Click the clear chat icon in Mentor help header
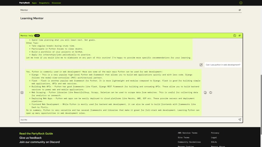Image resolution: width=262 pixels, height=147 pixels. coord(235,35)
